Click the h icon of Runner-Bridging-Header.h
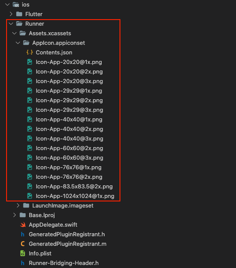Viewport: 236px width, 268px height. (22, 263)
